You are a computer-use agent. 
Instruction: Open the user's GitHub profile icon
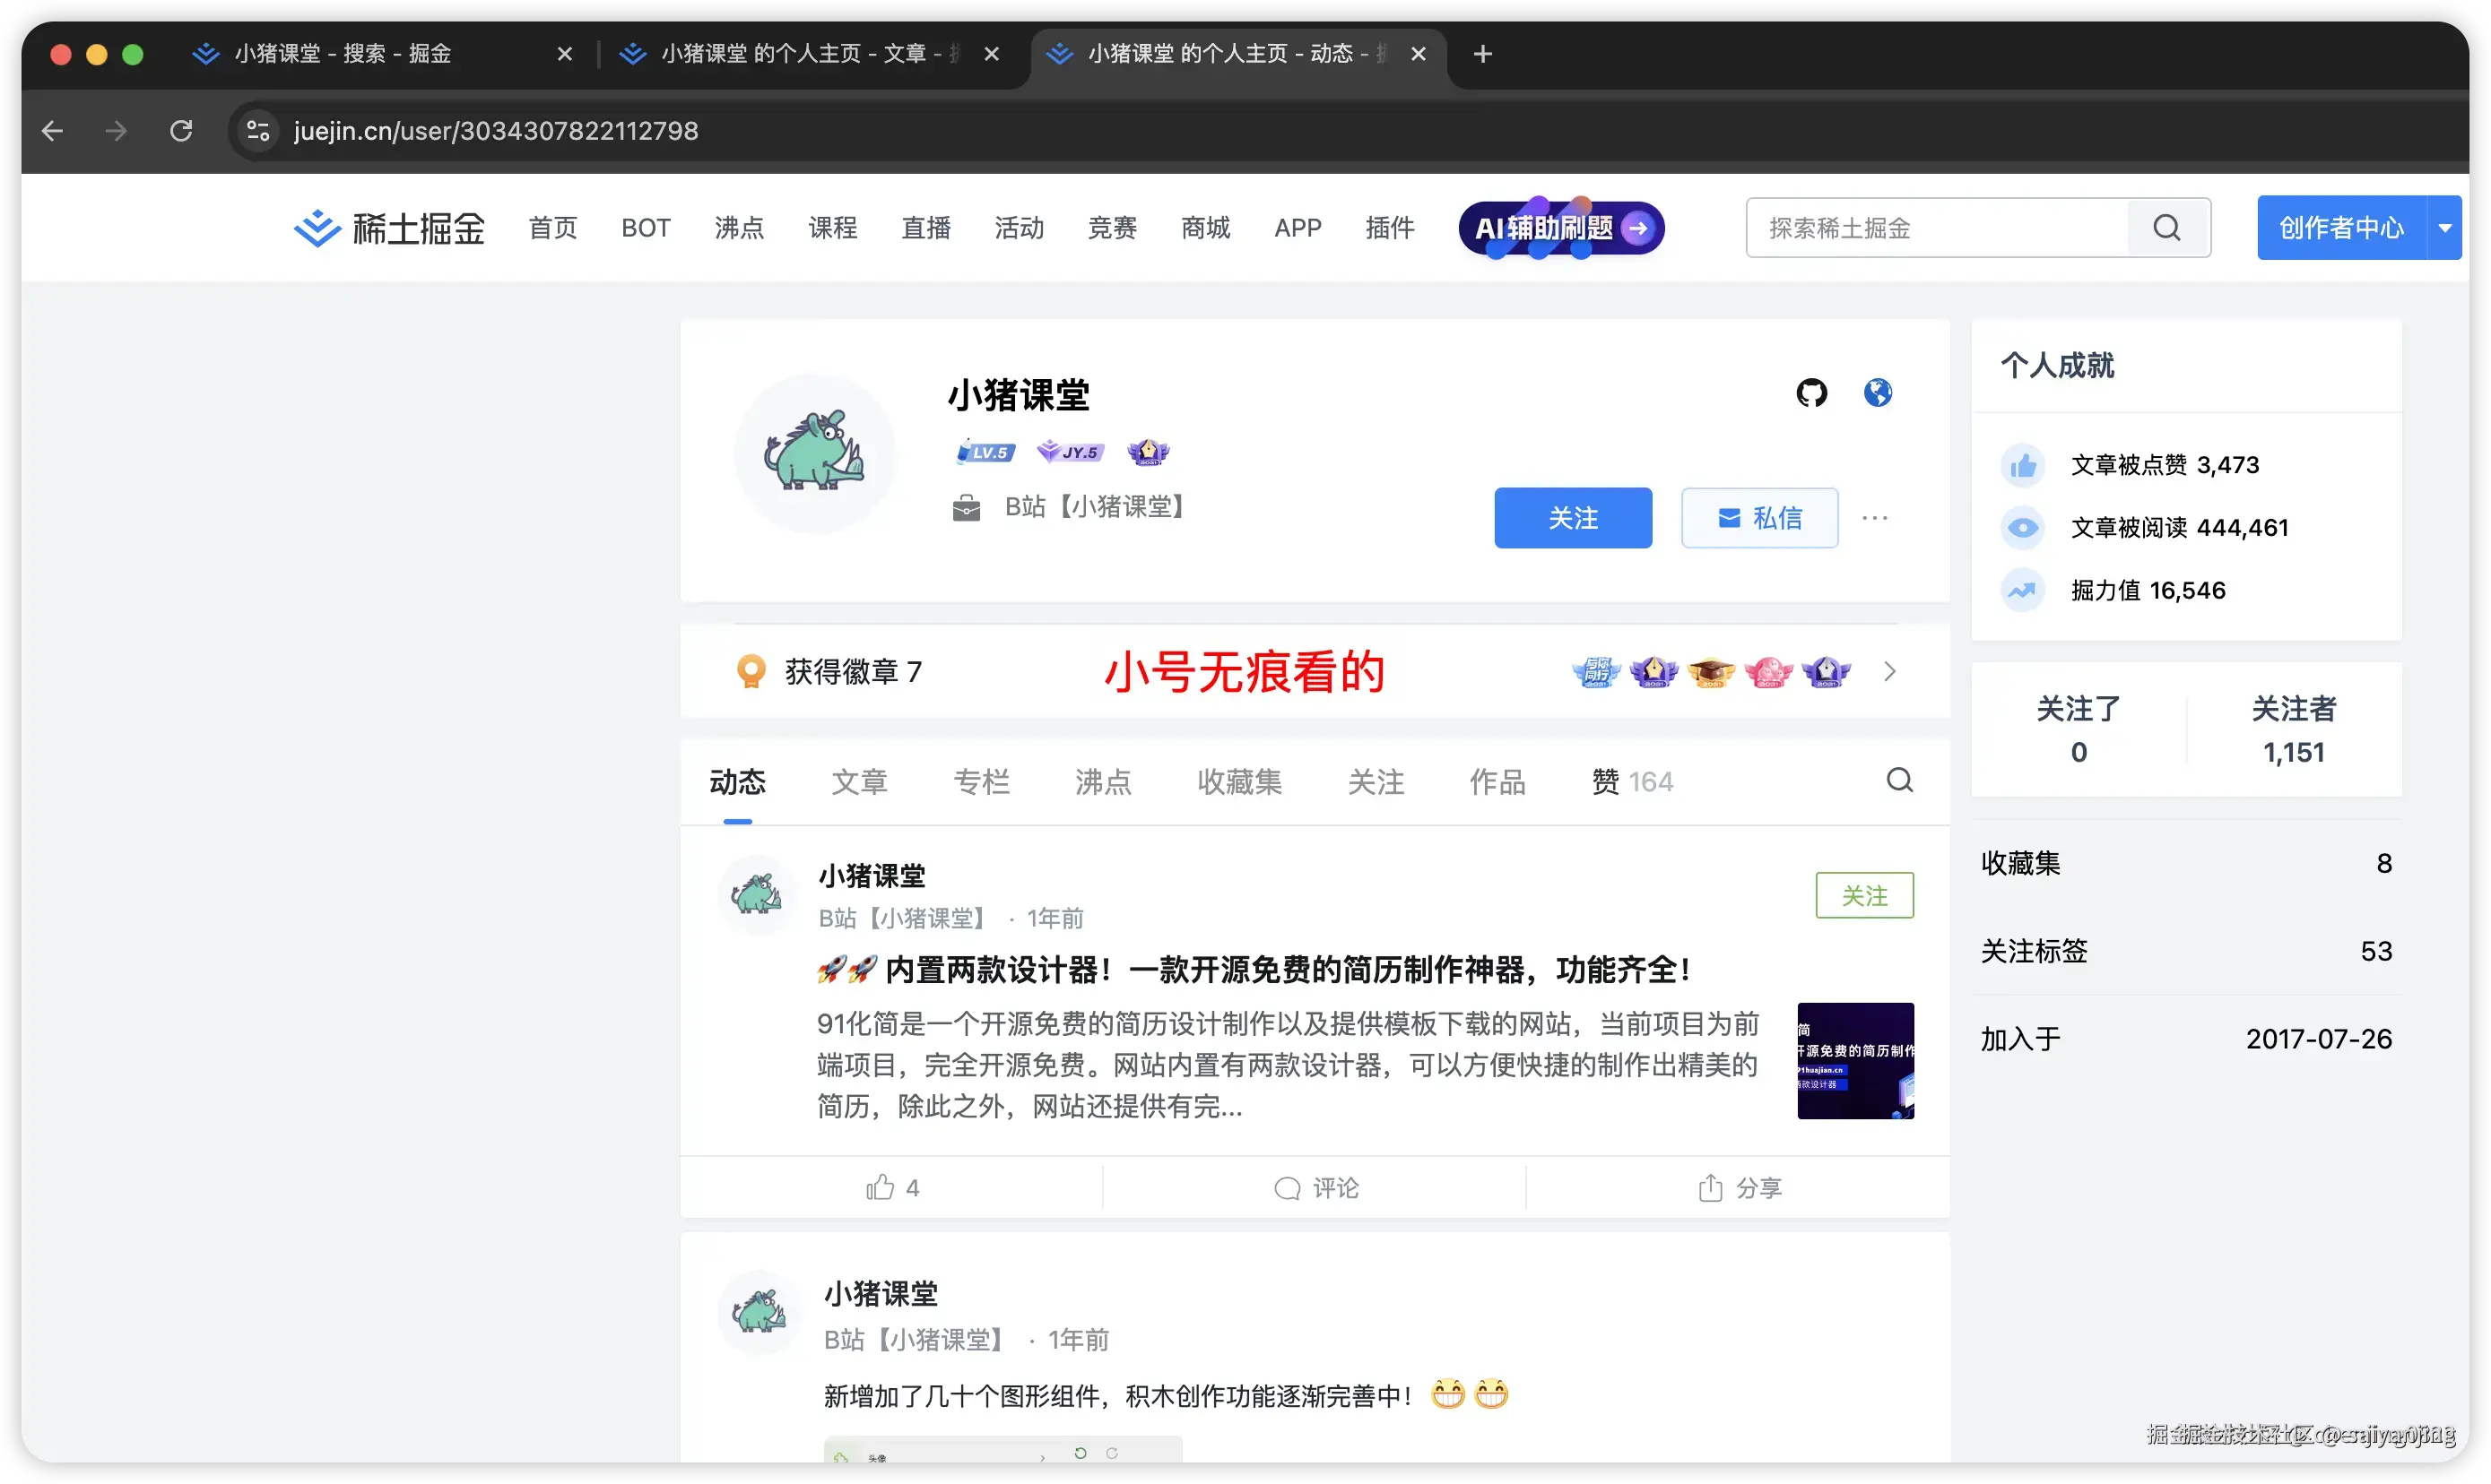tap(1811, 392)
